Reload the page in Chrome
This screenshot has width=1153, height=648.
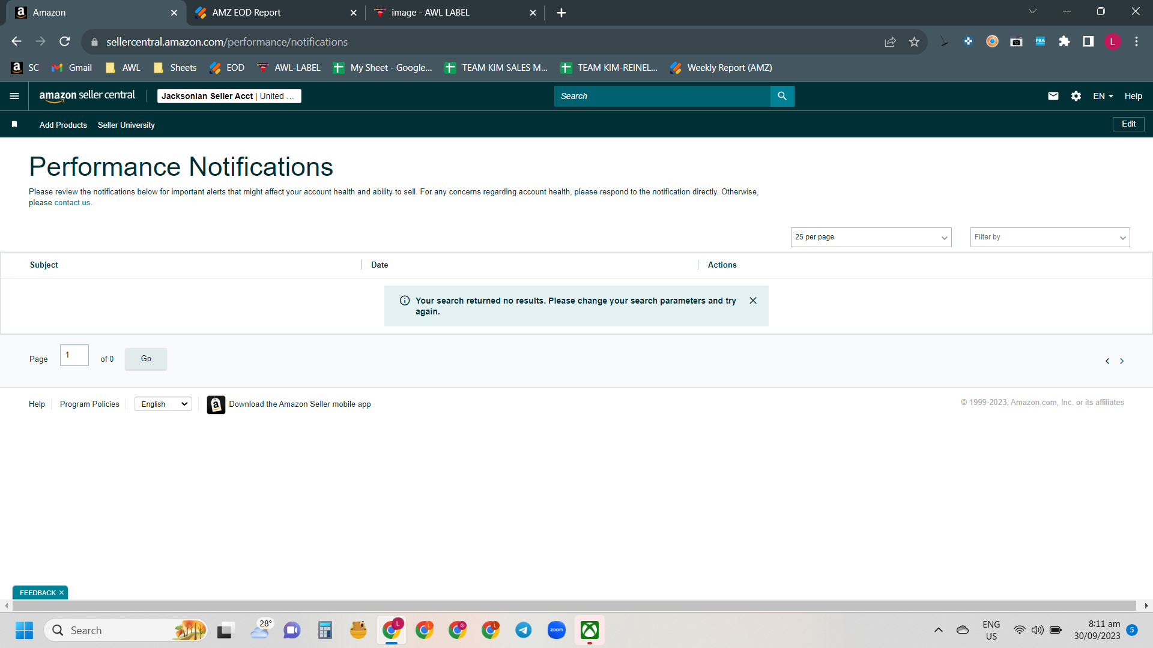[x=65, y=41]
